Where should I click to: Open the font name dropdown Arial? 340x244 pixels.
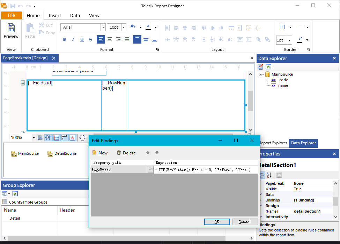click(103, 27)
